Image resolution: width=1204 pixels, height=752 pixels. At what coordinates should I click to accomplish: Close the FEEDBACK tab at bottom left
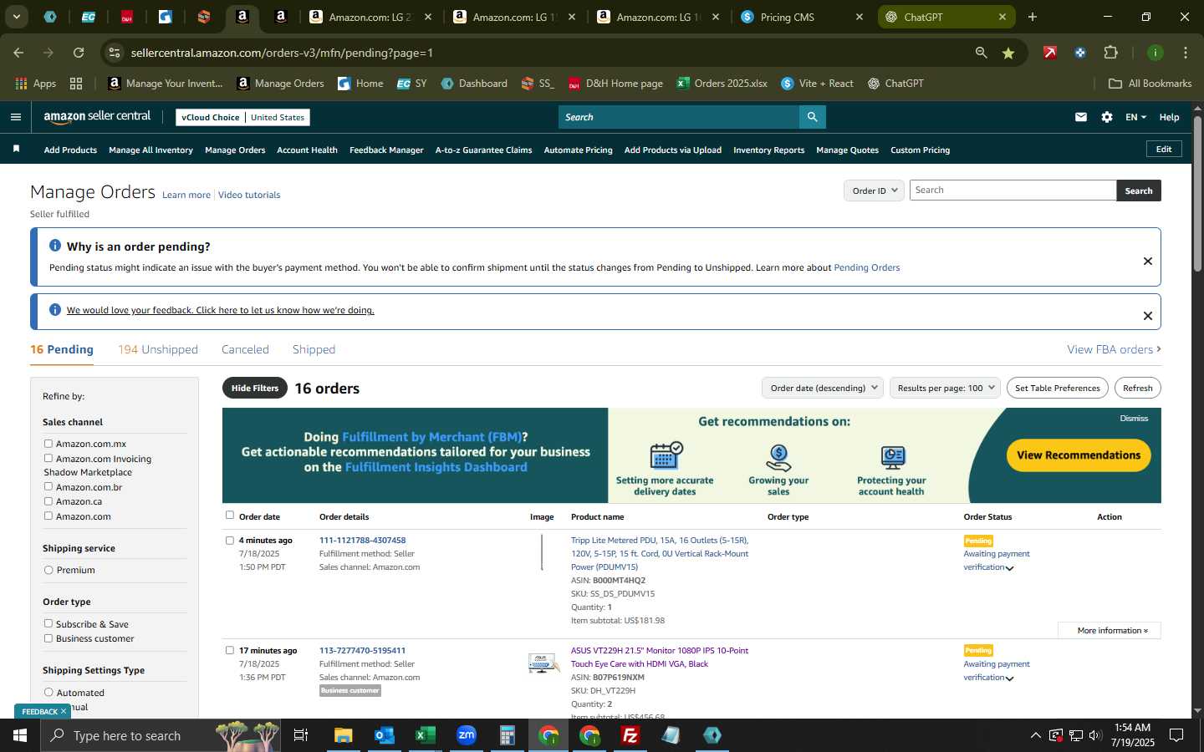click(63, 711)
